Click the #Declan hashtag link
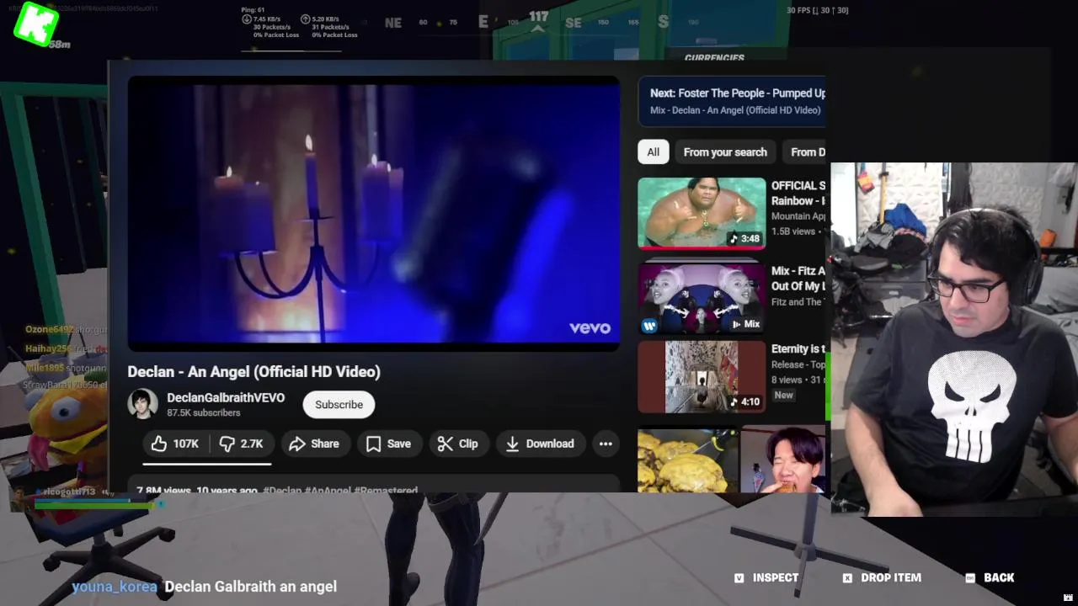1078x606 pixels. (281, 490)
